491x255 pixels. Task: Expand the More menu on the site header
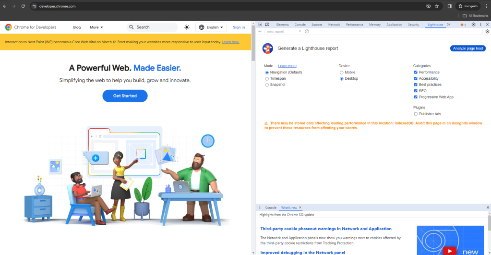click(x=96, y=27)
